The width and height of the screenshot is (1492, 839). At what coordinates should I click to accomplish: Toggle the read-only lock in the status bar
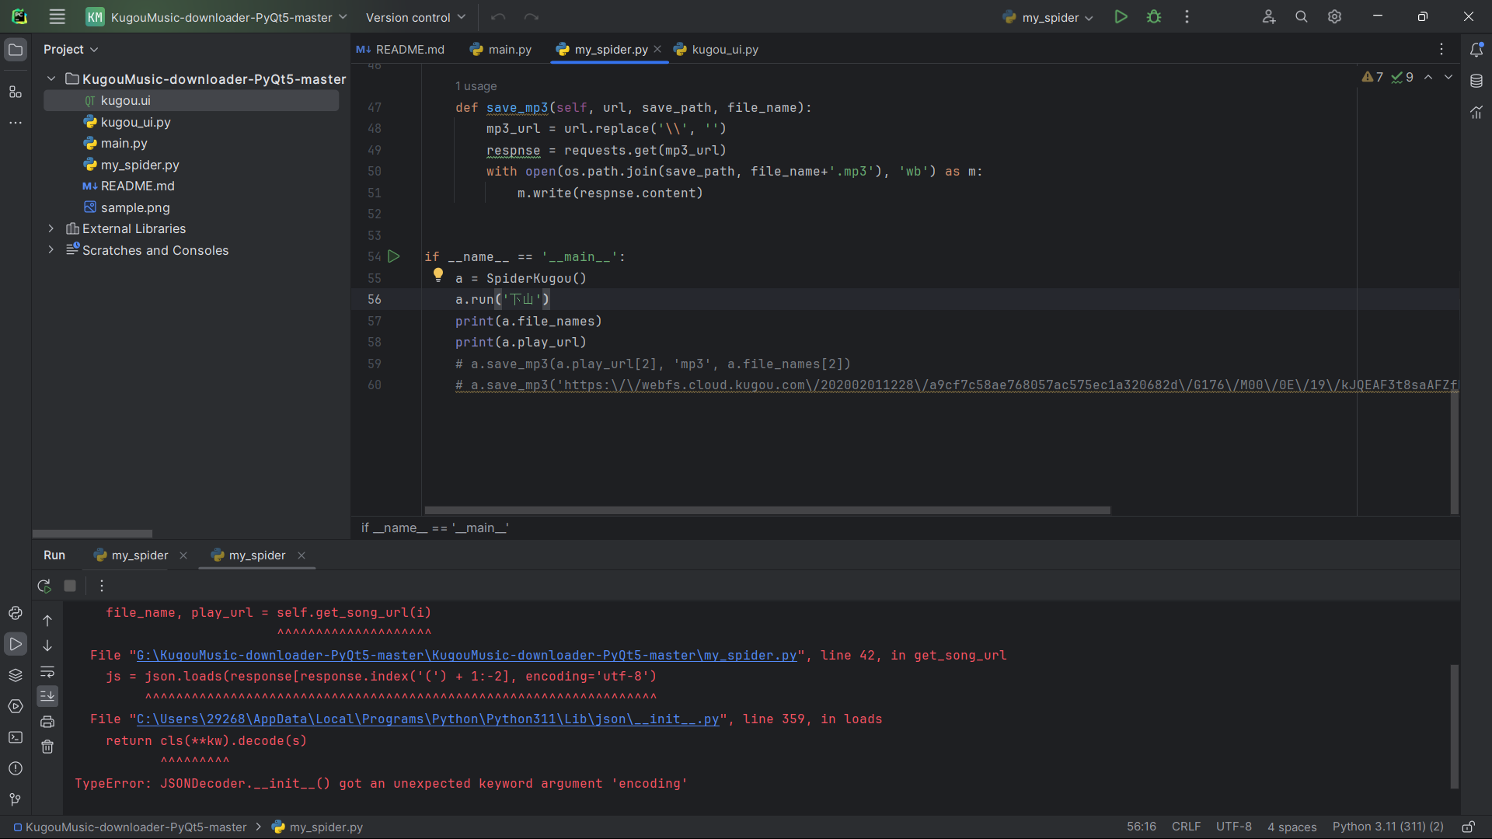(1468, 827)
